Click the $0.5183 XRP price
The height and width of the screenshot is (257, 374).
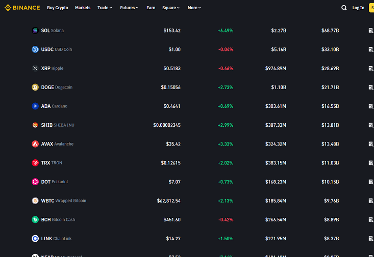(x=172, y=68)
